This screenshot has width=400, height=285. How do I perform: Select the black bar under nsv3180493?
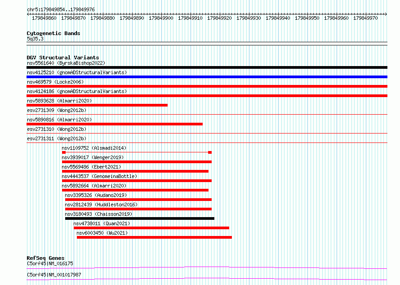coord(140,218)
